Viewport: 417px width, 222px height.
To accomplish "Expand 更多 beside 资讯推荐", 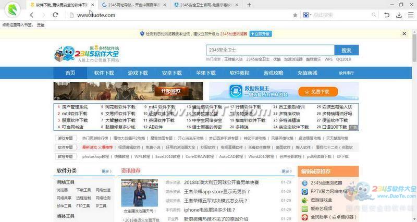I will pos(287,171).
